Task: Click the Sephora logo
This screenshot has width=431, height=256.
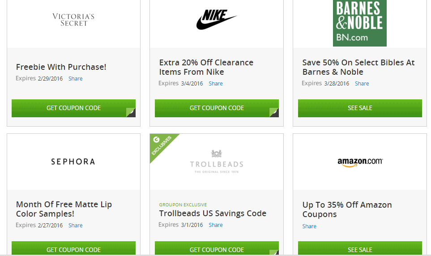Action: pyautogui.click(x=73, y=162)
